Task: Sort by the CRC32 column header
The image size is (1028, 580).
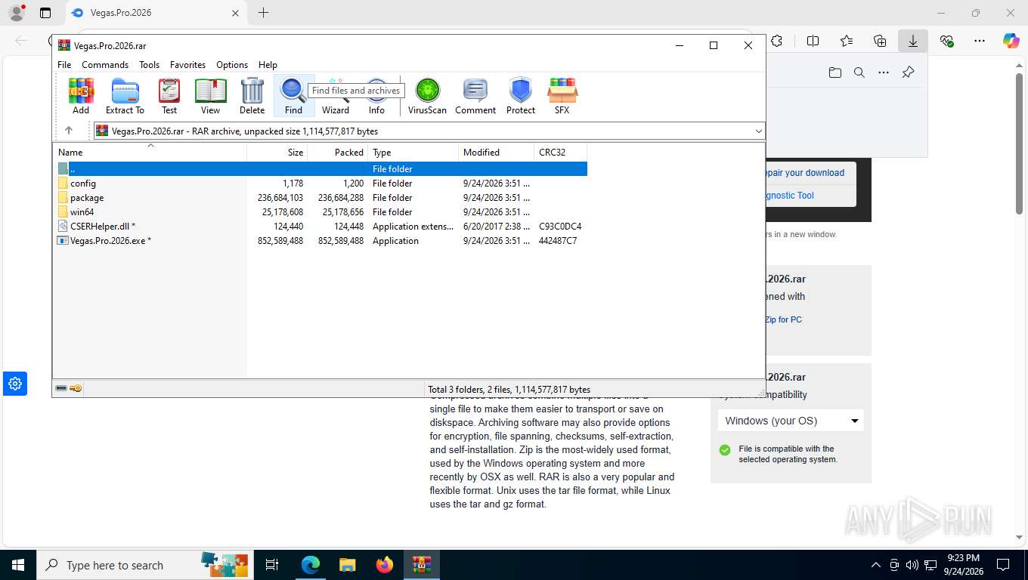Action: tap(560, 152)
